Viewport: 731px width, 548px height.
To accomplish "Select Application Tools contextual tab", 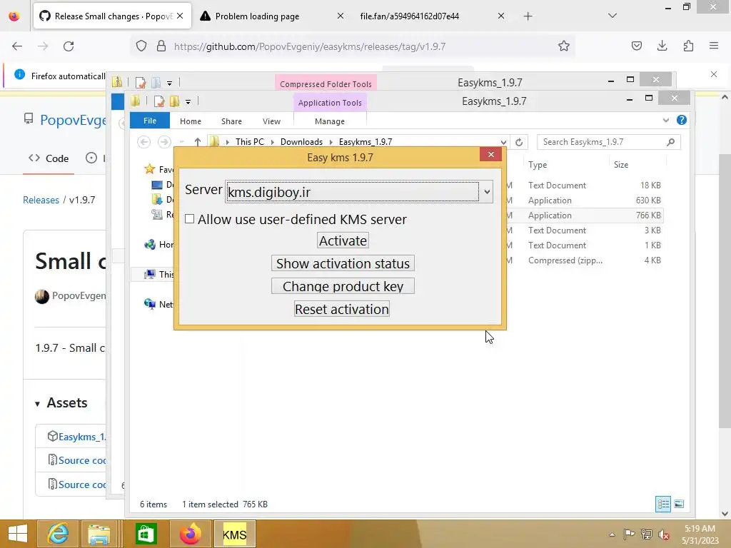I will (x=330, y=103).
